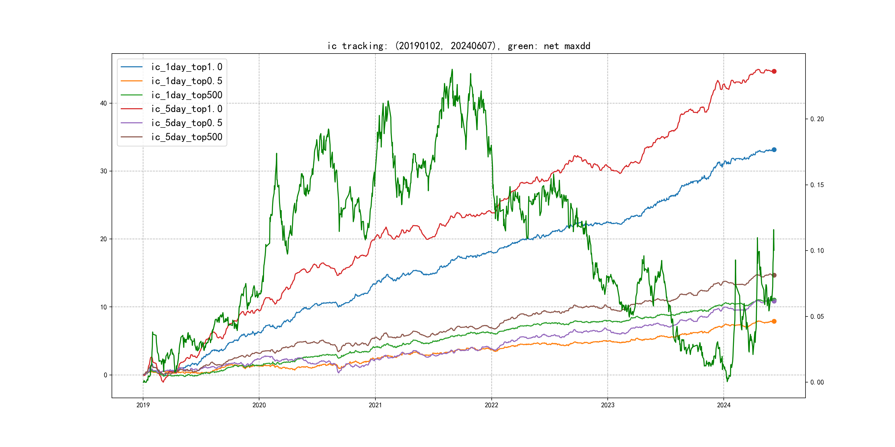Click the red legend line swatch
This screenshot has width=895, height=447.
click(131, 109)
